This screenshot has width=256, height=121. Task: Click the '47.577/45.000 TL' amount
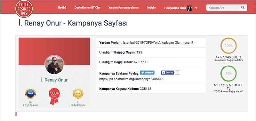(x=228, y=57)
